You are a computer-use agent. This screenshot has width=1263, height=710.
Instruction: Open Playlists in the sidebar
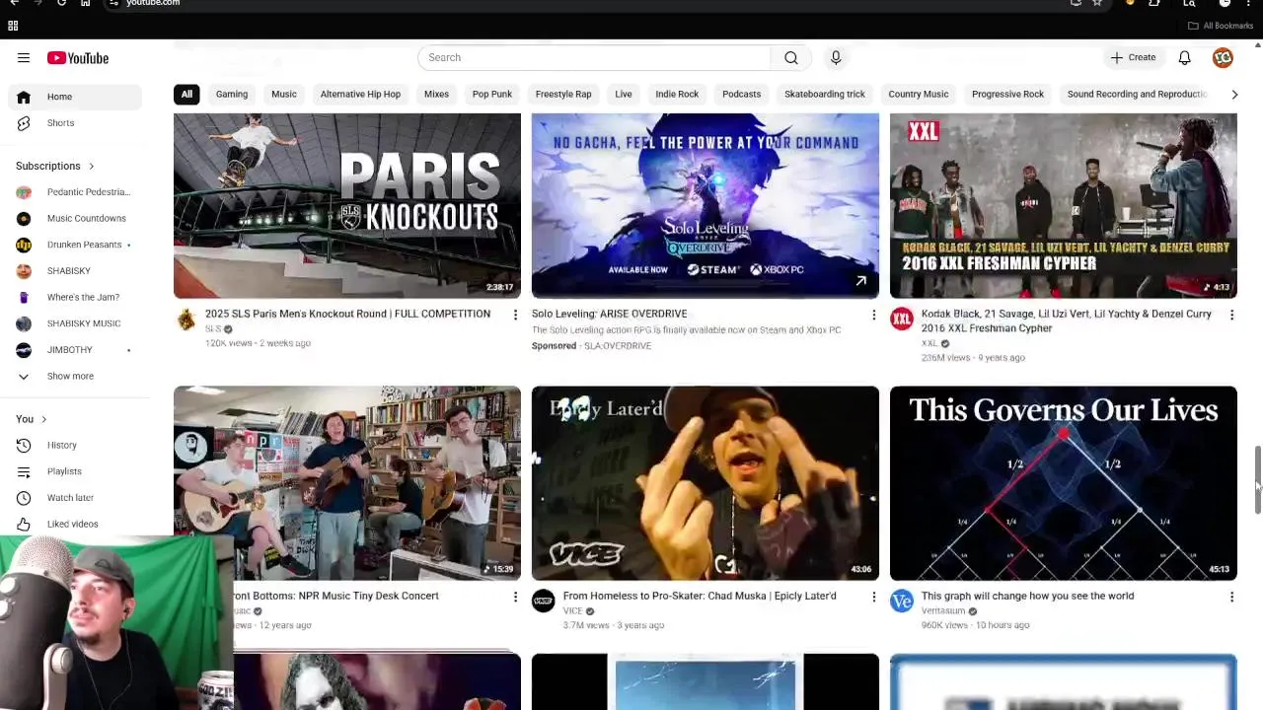64,471
